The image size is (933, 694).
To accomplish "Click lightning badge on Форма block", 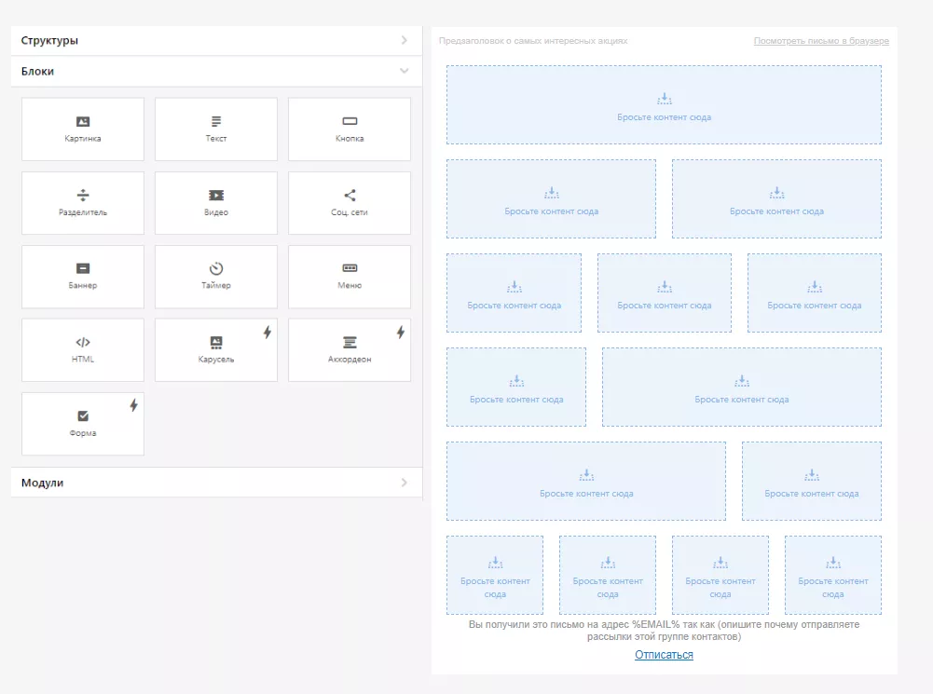I will point(134,405).
